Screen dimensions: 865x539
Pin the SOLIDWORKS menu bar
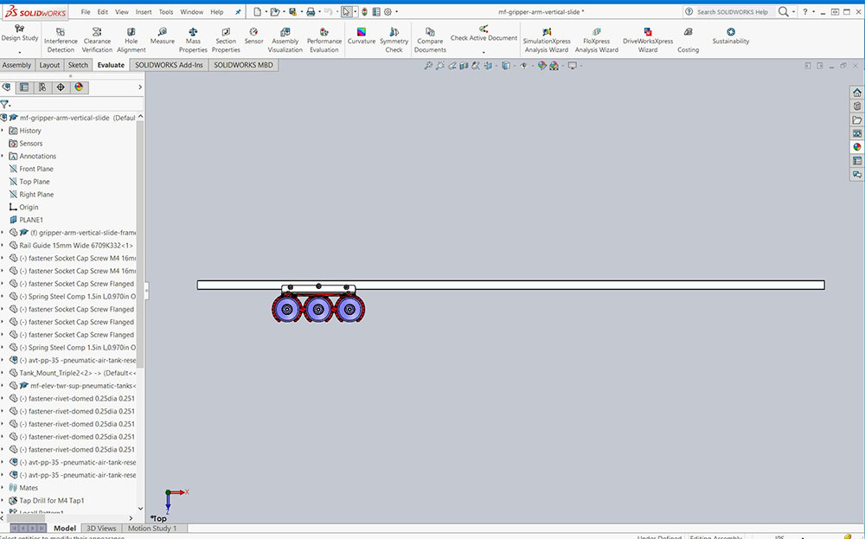tap(238, 12)
